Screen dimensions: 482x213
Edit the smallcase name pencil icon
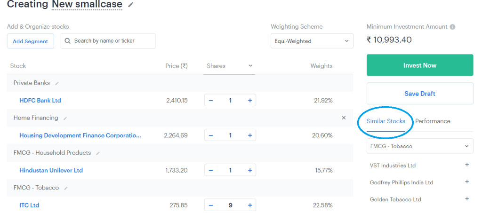[x=131, y=5]
